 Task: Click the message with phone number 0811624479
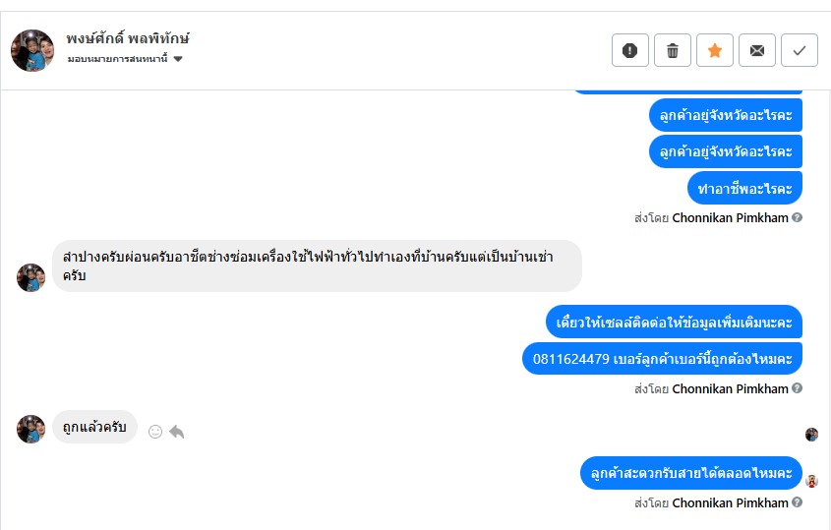pyautogui.click(x=662, y=359)
